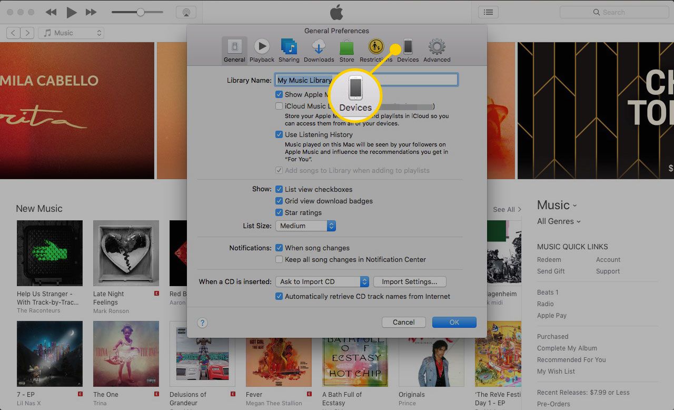The height and width of the screenshot is (410, 674).
Task: Open The One album by Trina
Action: tap(126, 354)
